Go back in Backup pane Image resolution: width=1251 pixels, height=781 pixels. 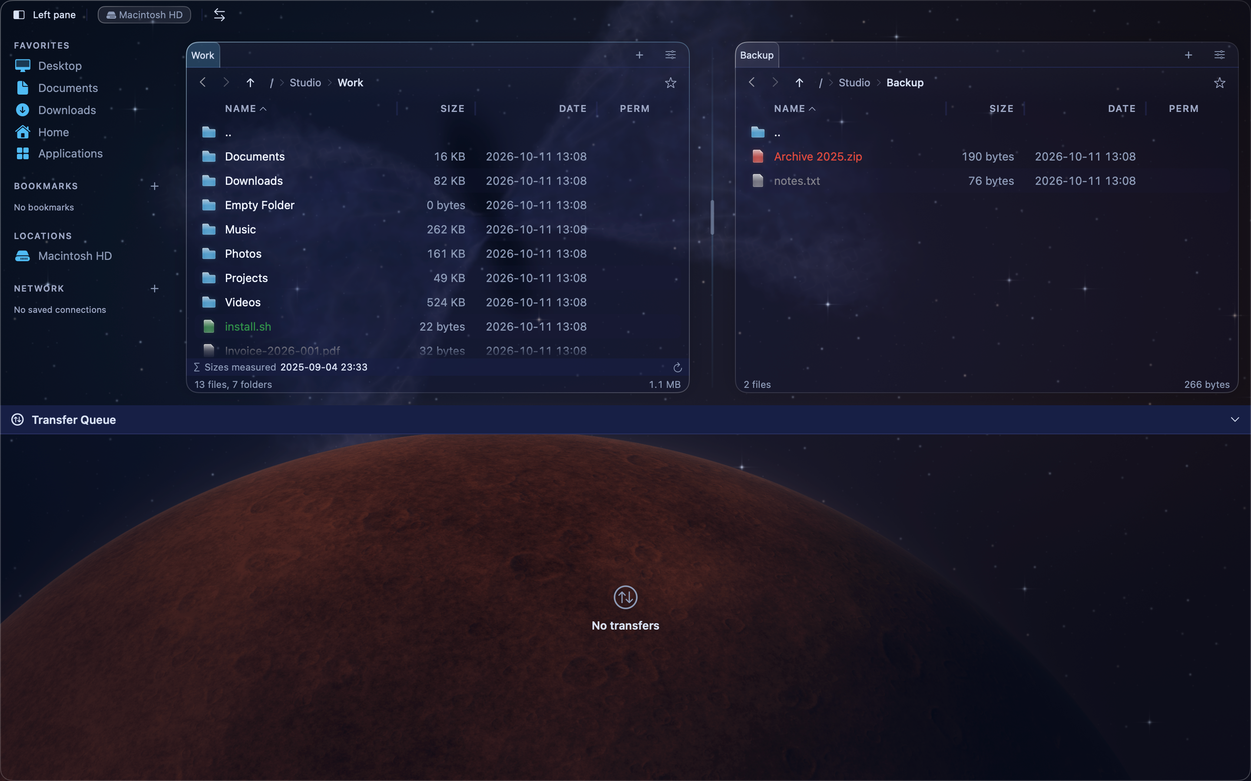pyautogui.click(x=751, y=82)
